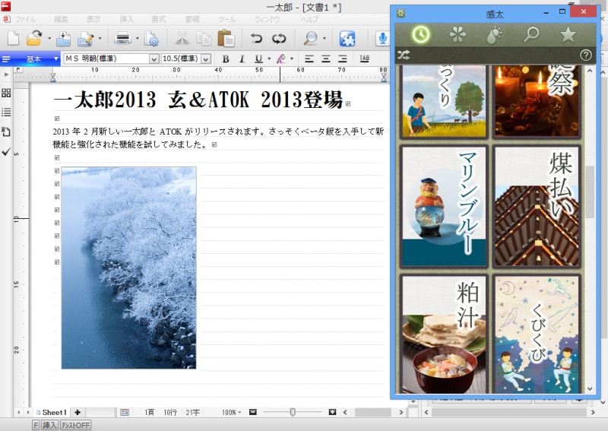The height and width of the screenshot is (431, 608).
Task: Select the マリンブルー thumbnail card
Action: click(445, 206)
